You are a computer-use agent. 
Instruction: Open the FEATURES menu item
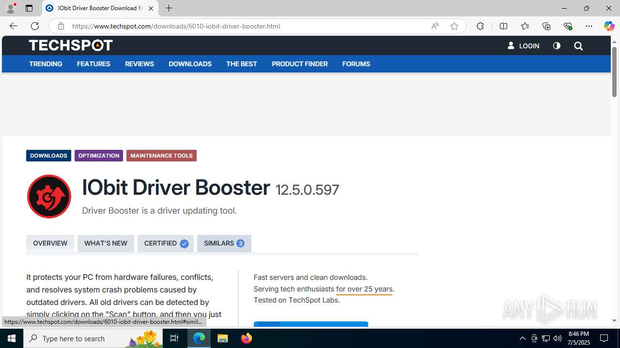pos(93,64)
